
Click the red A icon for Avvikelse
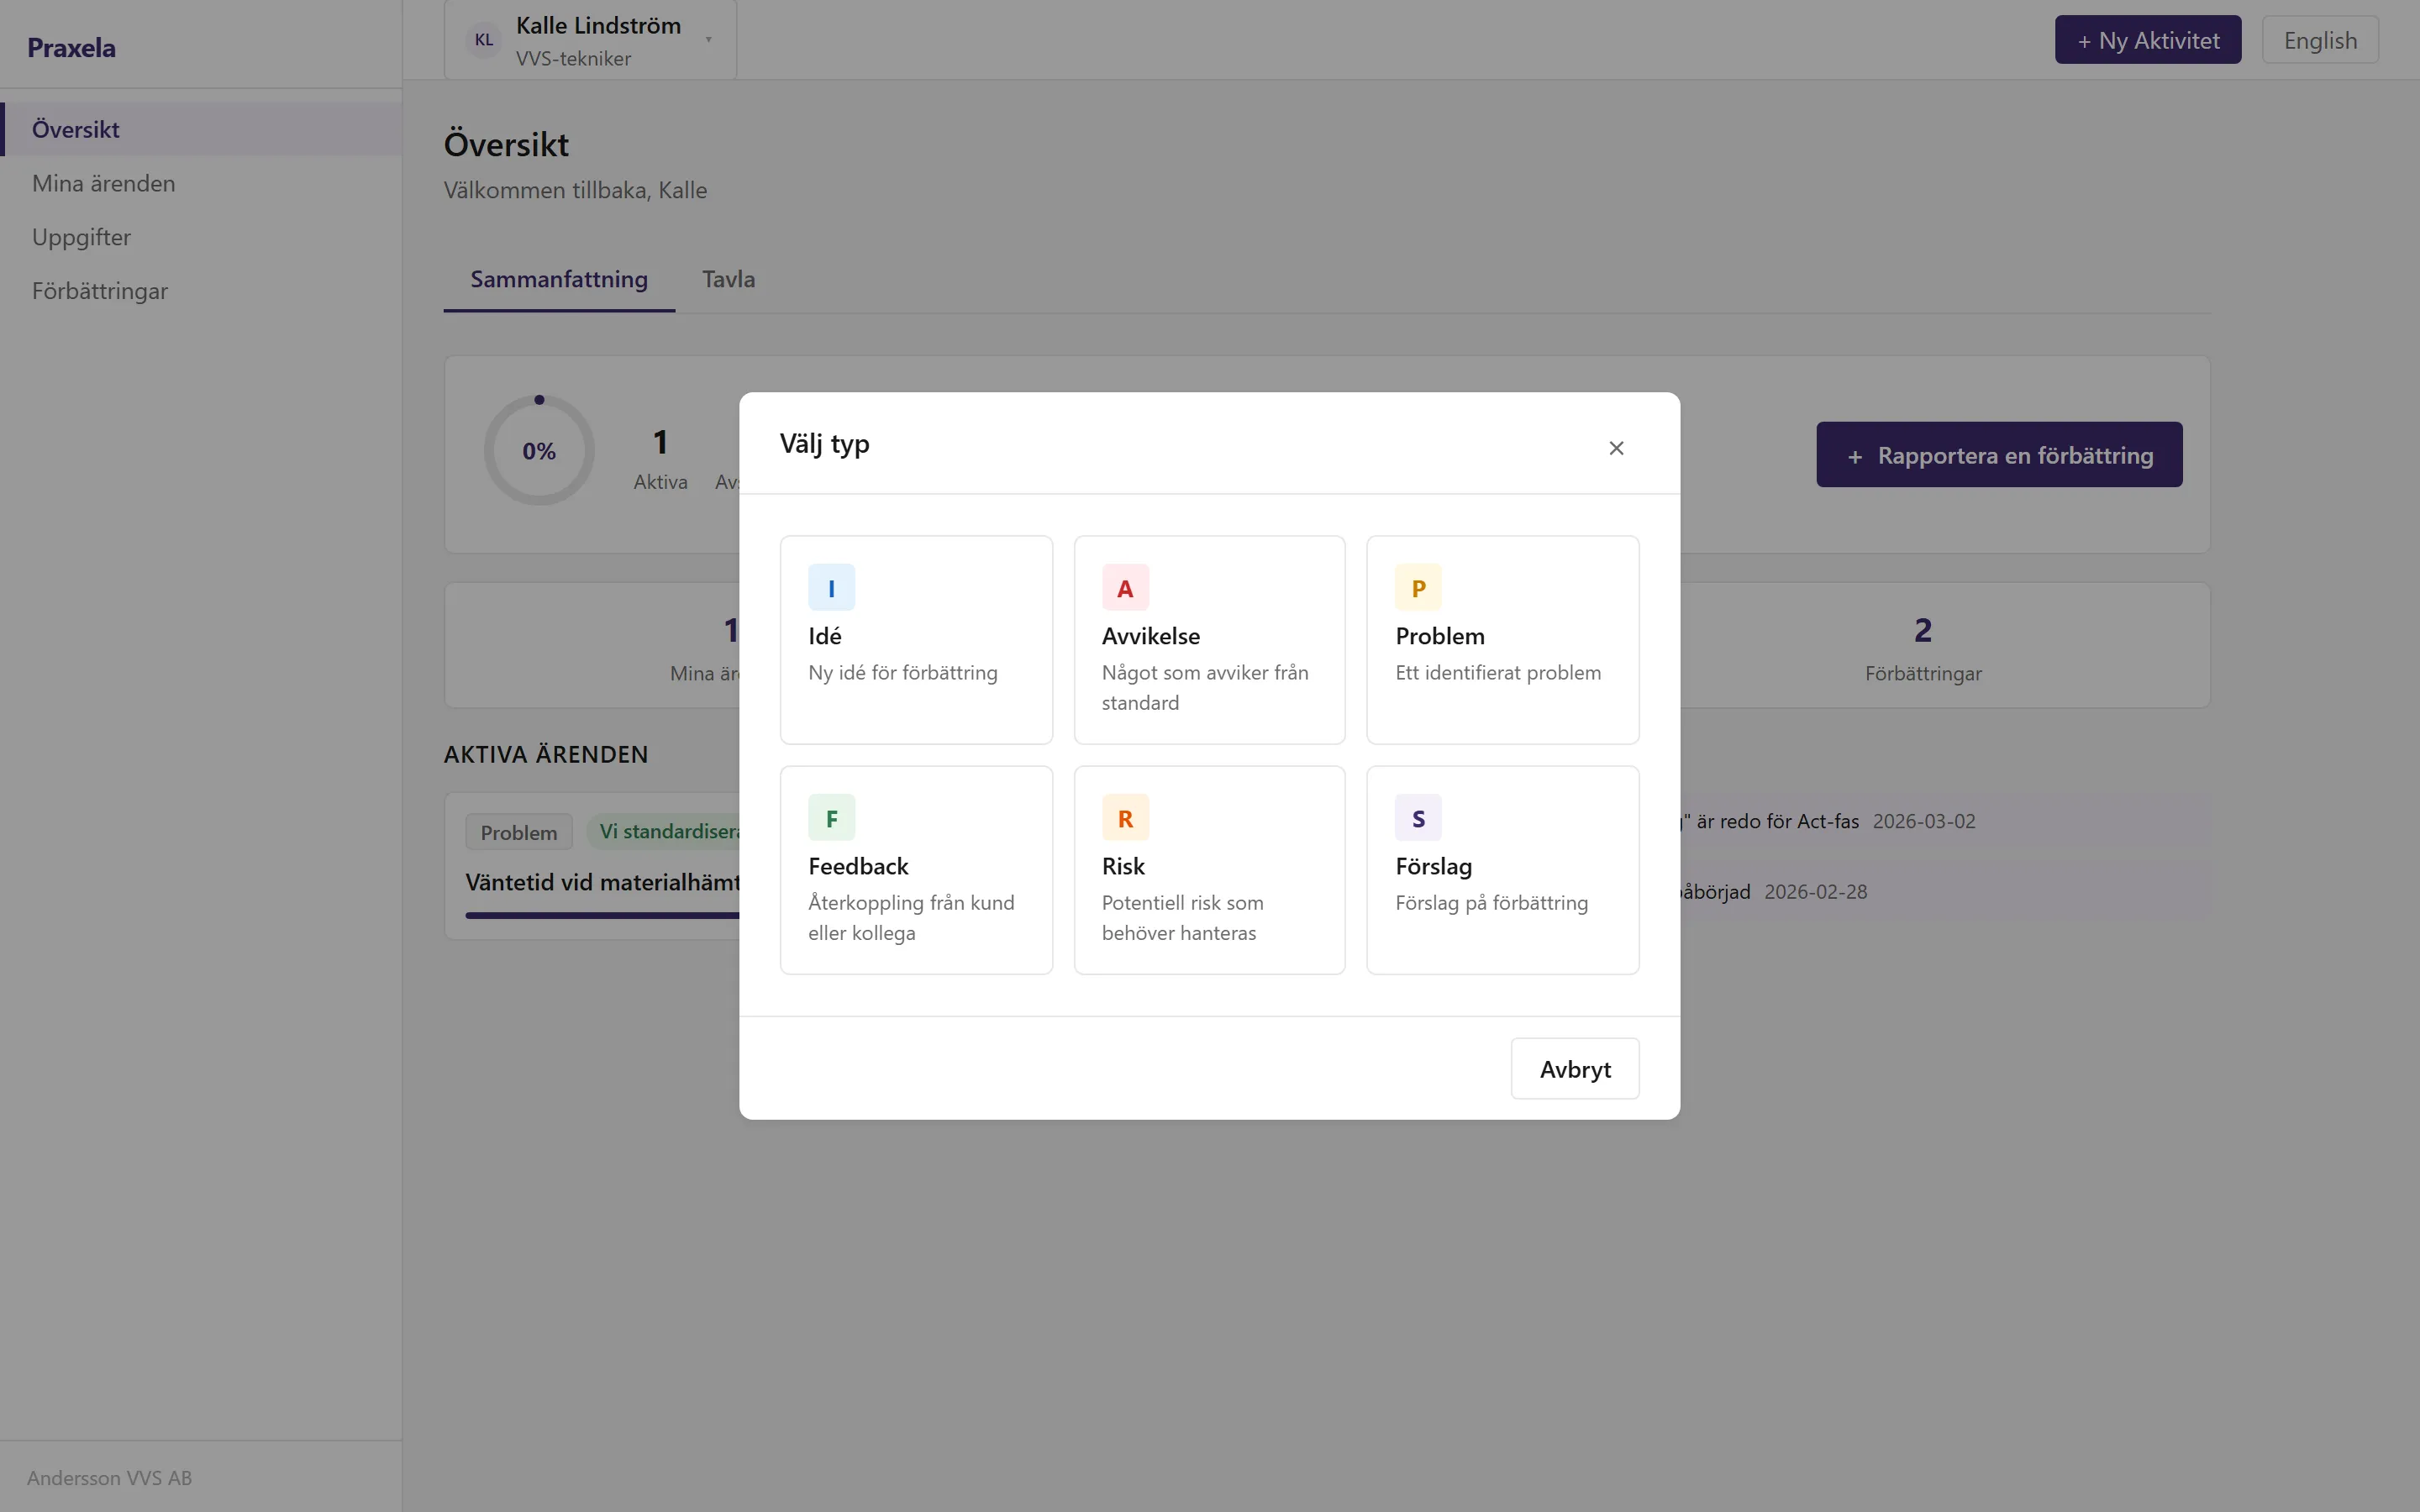point(1125,588)
